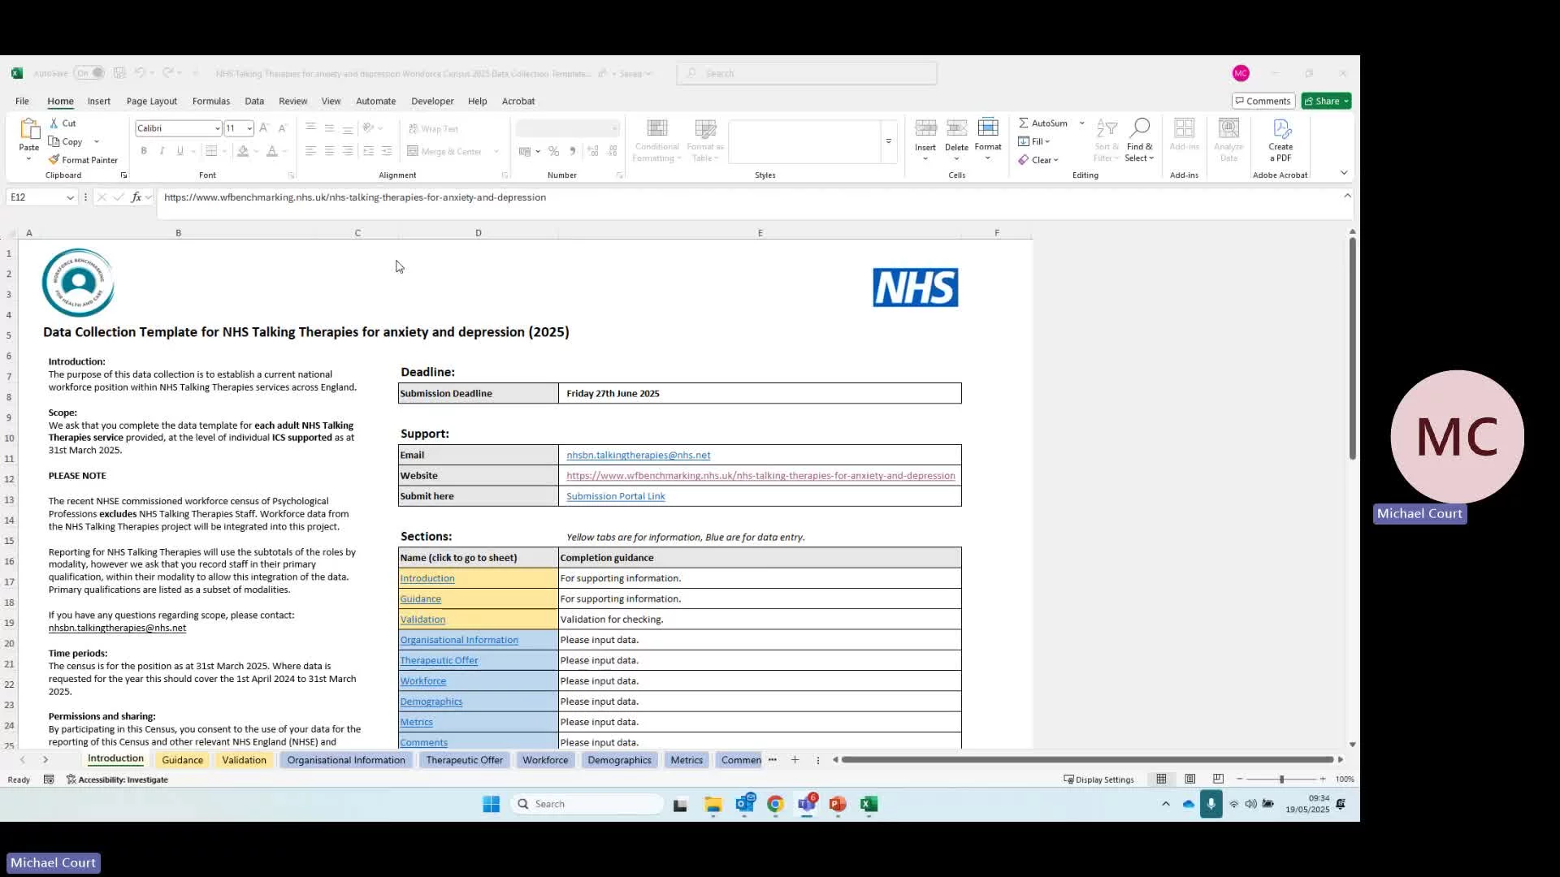Click Increase Font Size icon
The width and height of the screenshot is (1560, 877).
point(264,128)
